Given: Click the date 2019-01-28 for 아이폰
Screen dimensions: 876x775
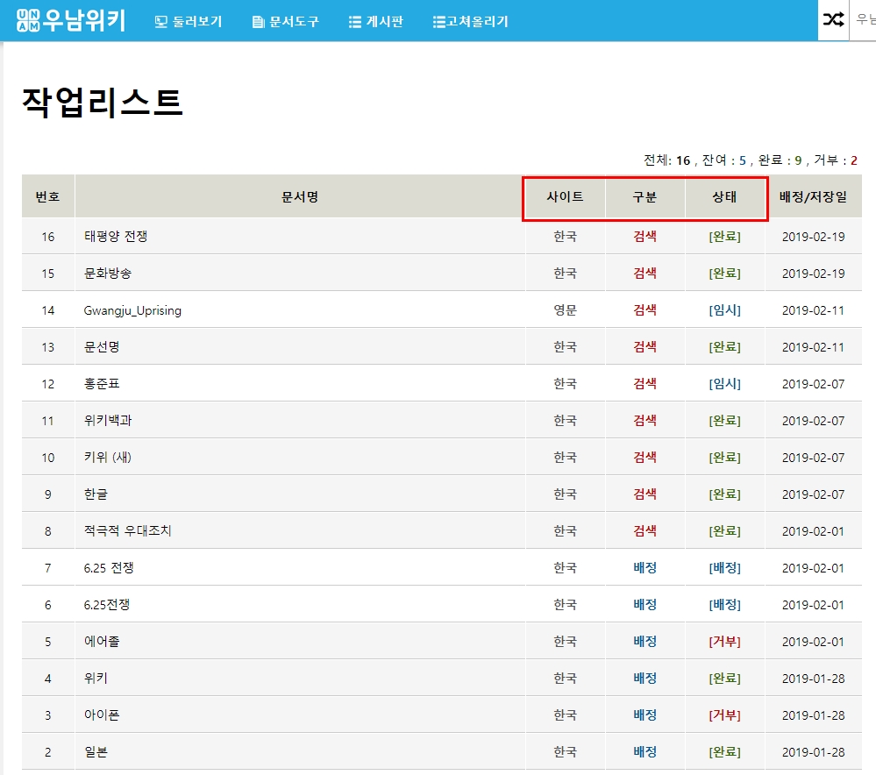Looking at the screenshot, I should tap(813, 715).
